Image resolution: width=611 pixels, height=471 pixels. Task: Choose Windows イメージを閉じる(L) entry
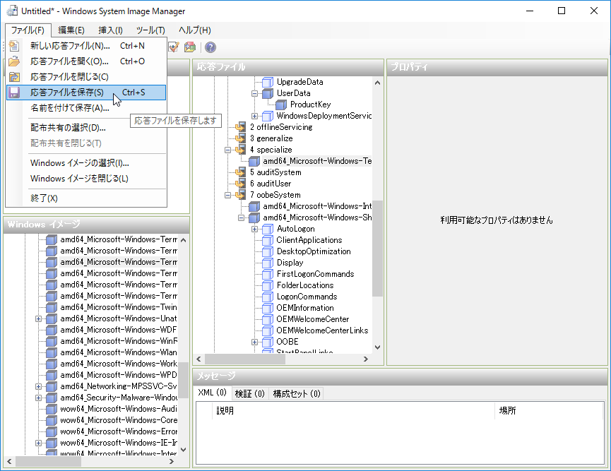[x=86, y=179]
